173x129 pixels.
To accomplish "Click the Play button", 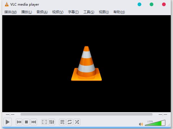I will pos(8,122).
